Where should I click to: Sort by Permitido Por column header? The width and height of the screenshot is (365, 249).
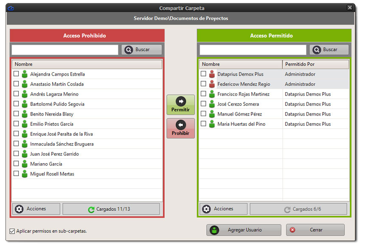tap(316, 64)
